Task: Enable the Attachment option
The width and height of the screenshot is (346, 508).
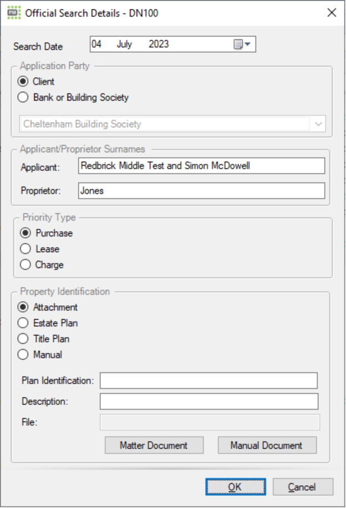Action: (x=23, y=307)
